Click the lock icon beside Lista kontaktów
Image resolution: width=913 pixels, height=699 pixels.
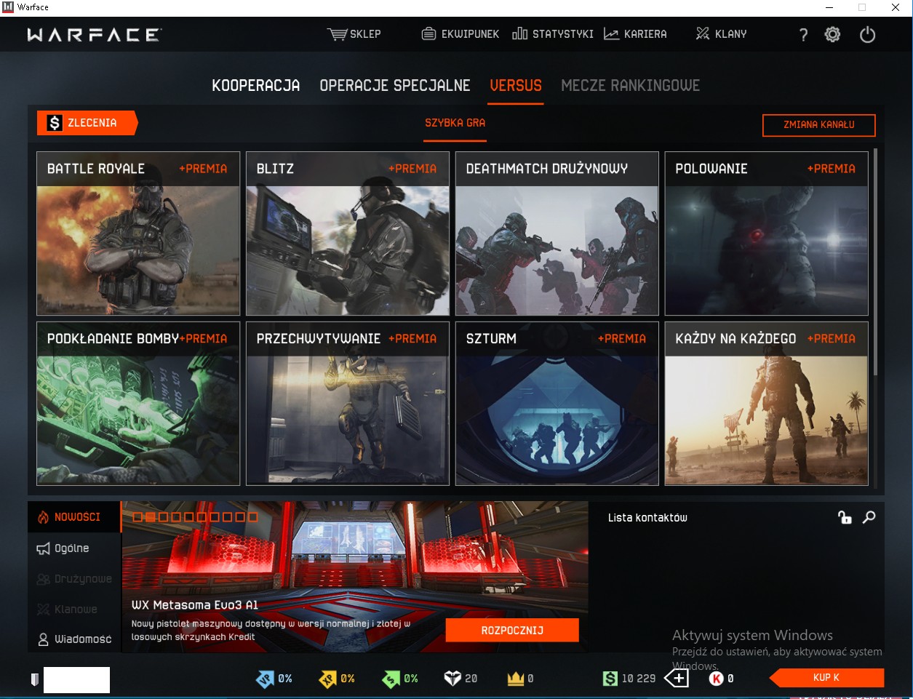[845, 517]
